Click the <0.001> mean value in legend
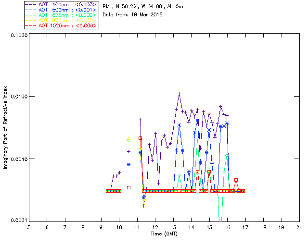 86,10
